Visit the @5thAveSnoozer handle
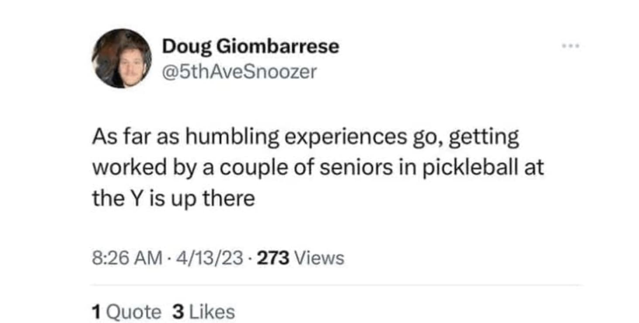The image size is (639, 323). pos(239,72)
